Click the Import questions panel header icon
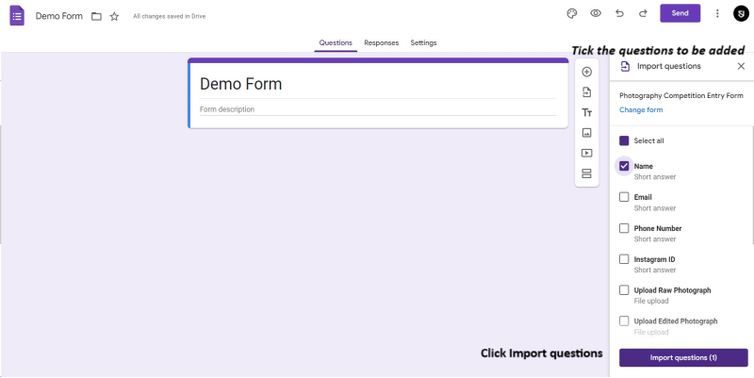754x378 pixels. coord(625,66)
